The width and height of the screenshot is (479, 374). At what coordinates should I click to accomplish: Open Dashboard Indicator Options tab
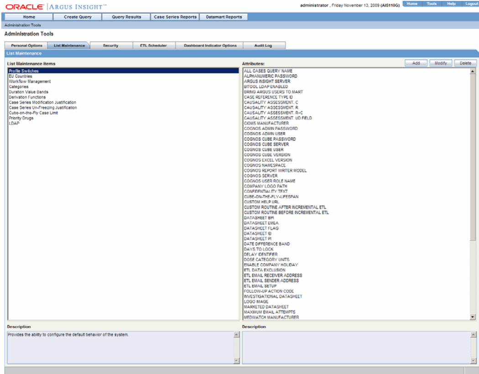210,46
